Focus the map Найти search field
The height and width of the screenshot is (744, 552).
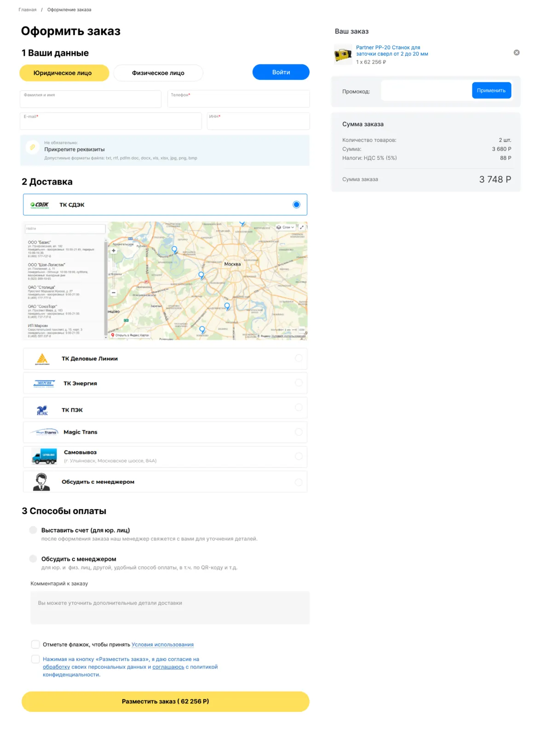(x=65, y=228)
